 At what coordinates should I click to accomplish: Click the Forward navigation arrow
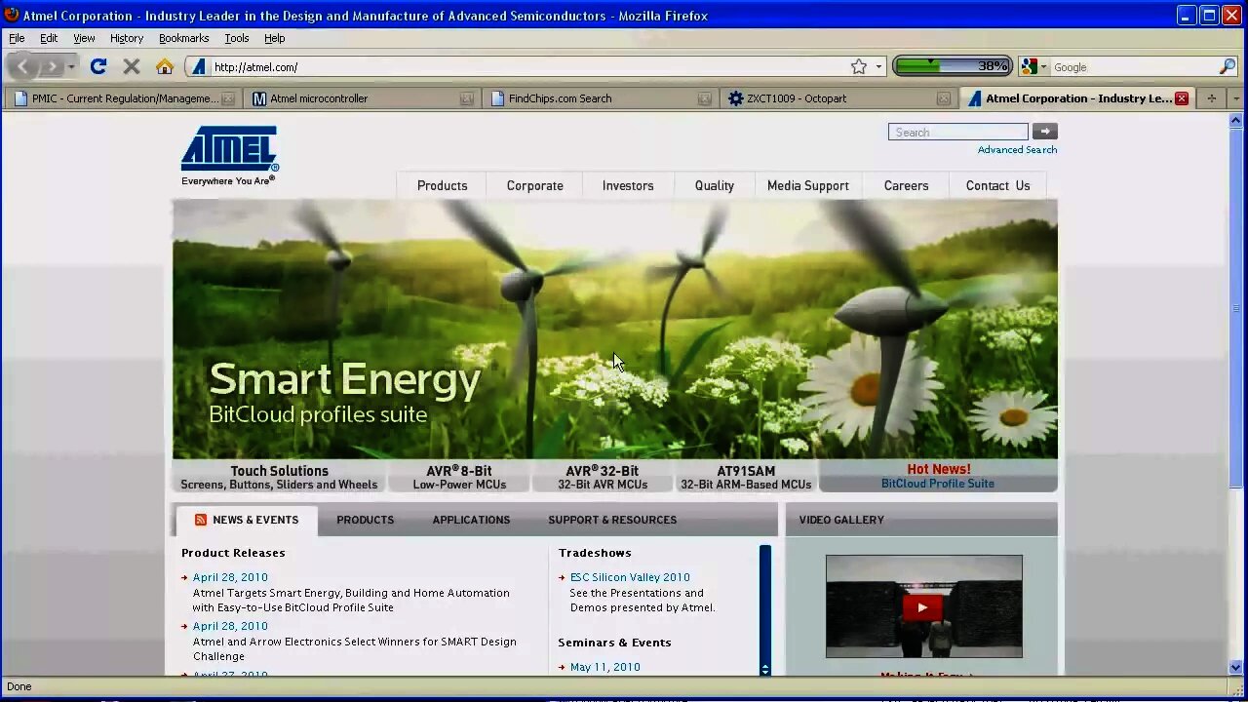click(52, 67)
